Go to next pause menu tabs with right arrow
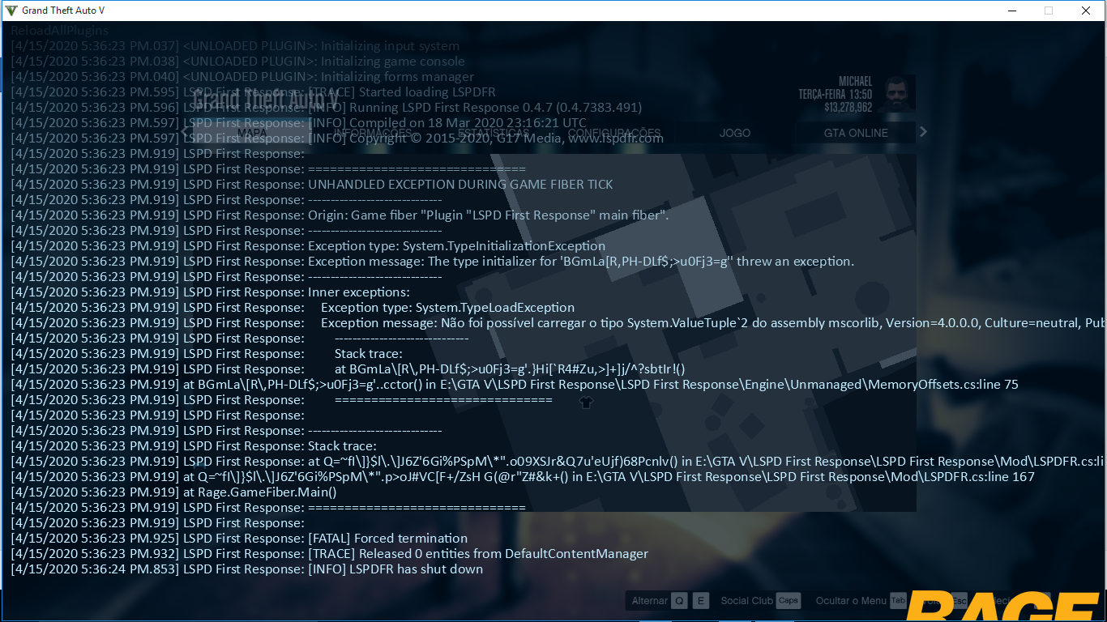The image size is (1107, 622). pos(923,132)
